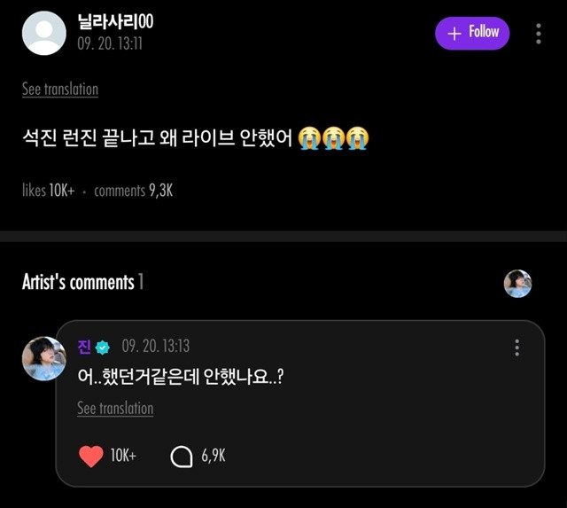Viewport: 567px width, 508px height.
Task: Click the verified badge next to 진
Action: pos(103,347)
